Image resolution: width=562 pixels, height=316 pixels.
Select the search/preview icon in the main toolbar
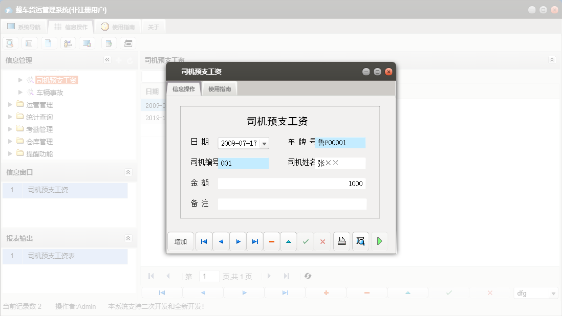(x=10, y=43)
